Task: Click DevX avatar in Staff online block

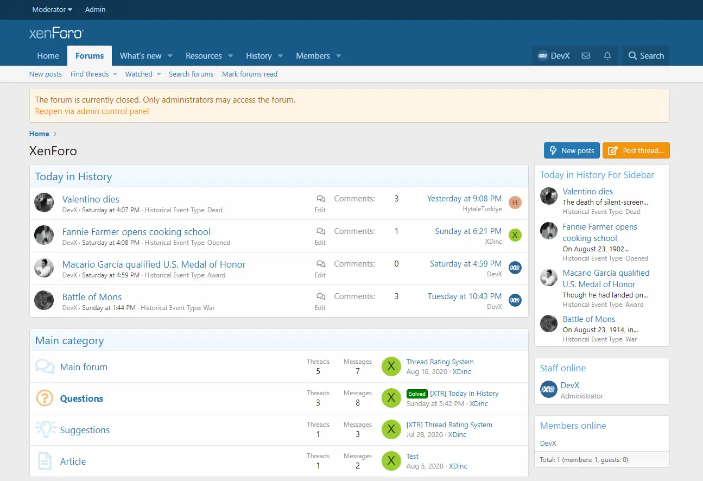Action: [549, 390]
